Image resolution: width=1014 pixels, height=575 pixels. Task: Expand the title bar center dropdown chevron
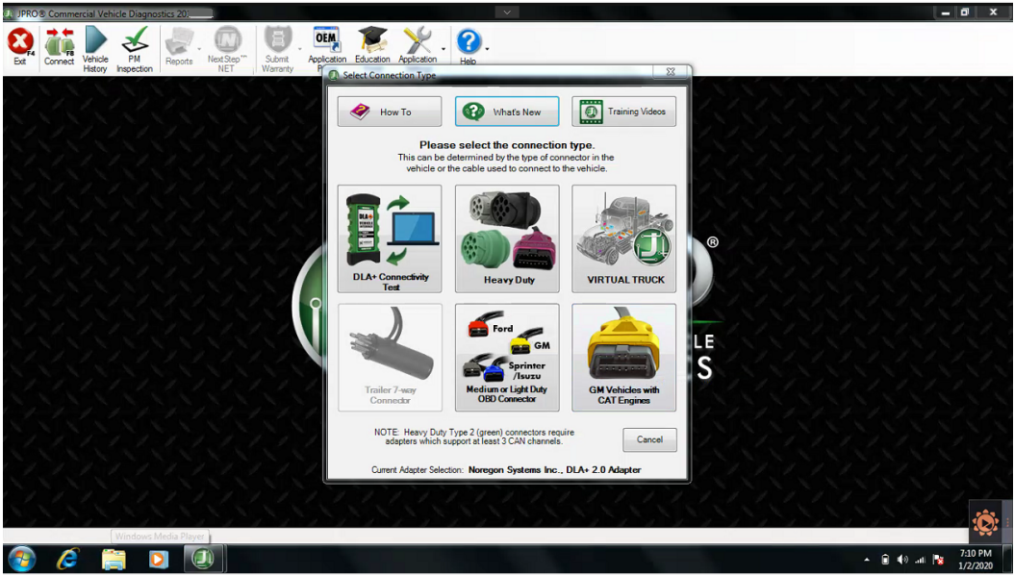507,12
